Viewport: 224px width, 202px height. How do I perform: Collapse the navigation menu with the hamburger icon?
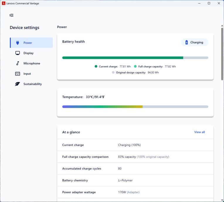[x=11, y=15]
